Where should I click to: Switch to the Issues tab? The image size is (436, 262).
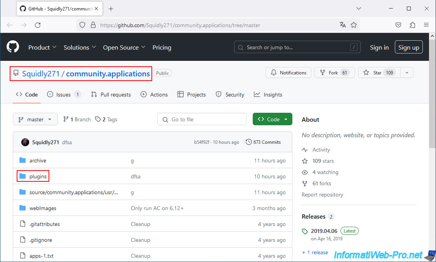pyautogui.click(x=63, y=95)
